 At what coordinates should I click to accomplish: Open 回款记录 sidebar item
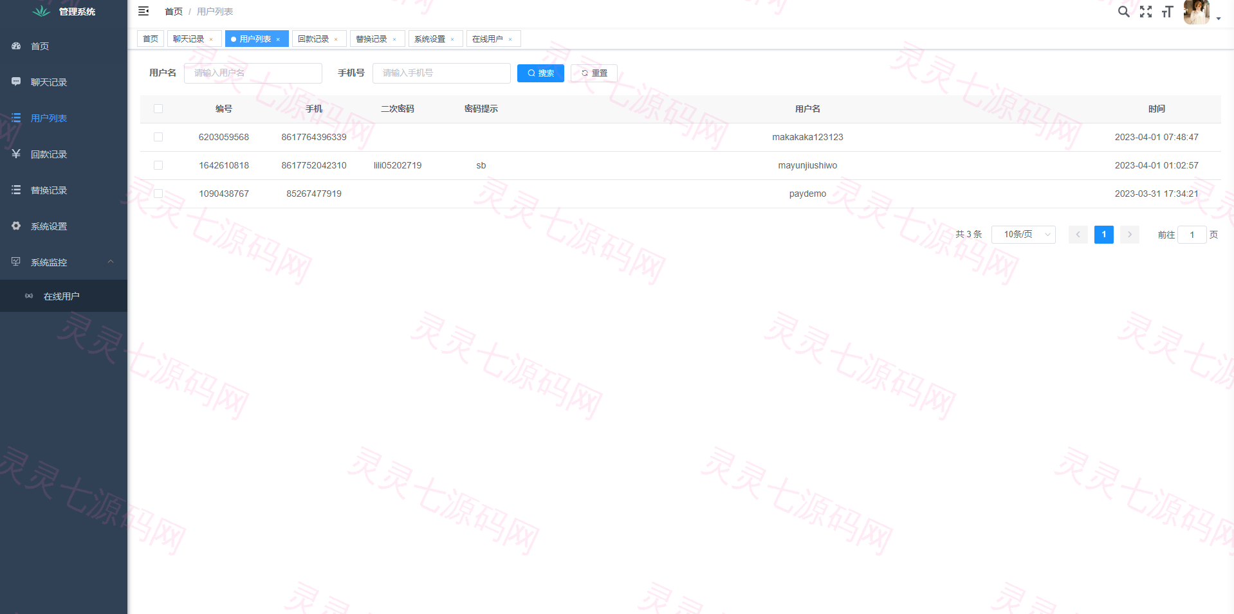[64, 154]
